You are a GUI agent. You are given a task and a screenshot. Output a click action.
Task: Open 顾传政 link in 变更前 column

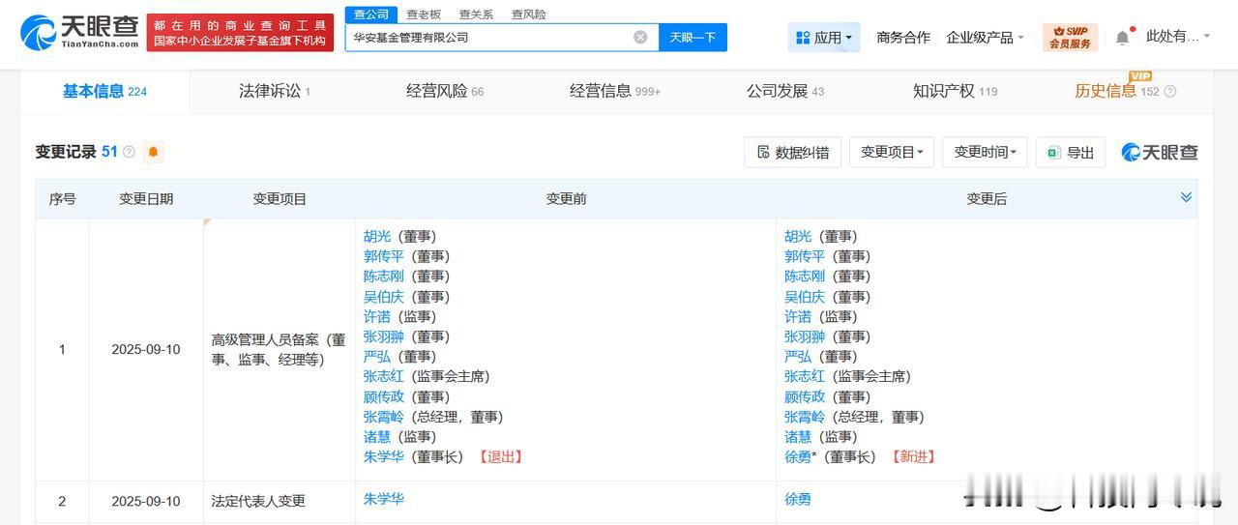tap(384, 396)
